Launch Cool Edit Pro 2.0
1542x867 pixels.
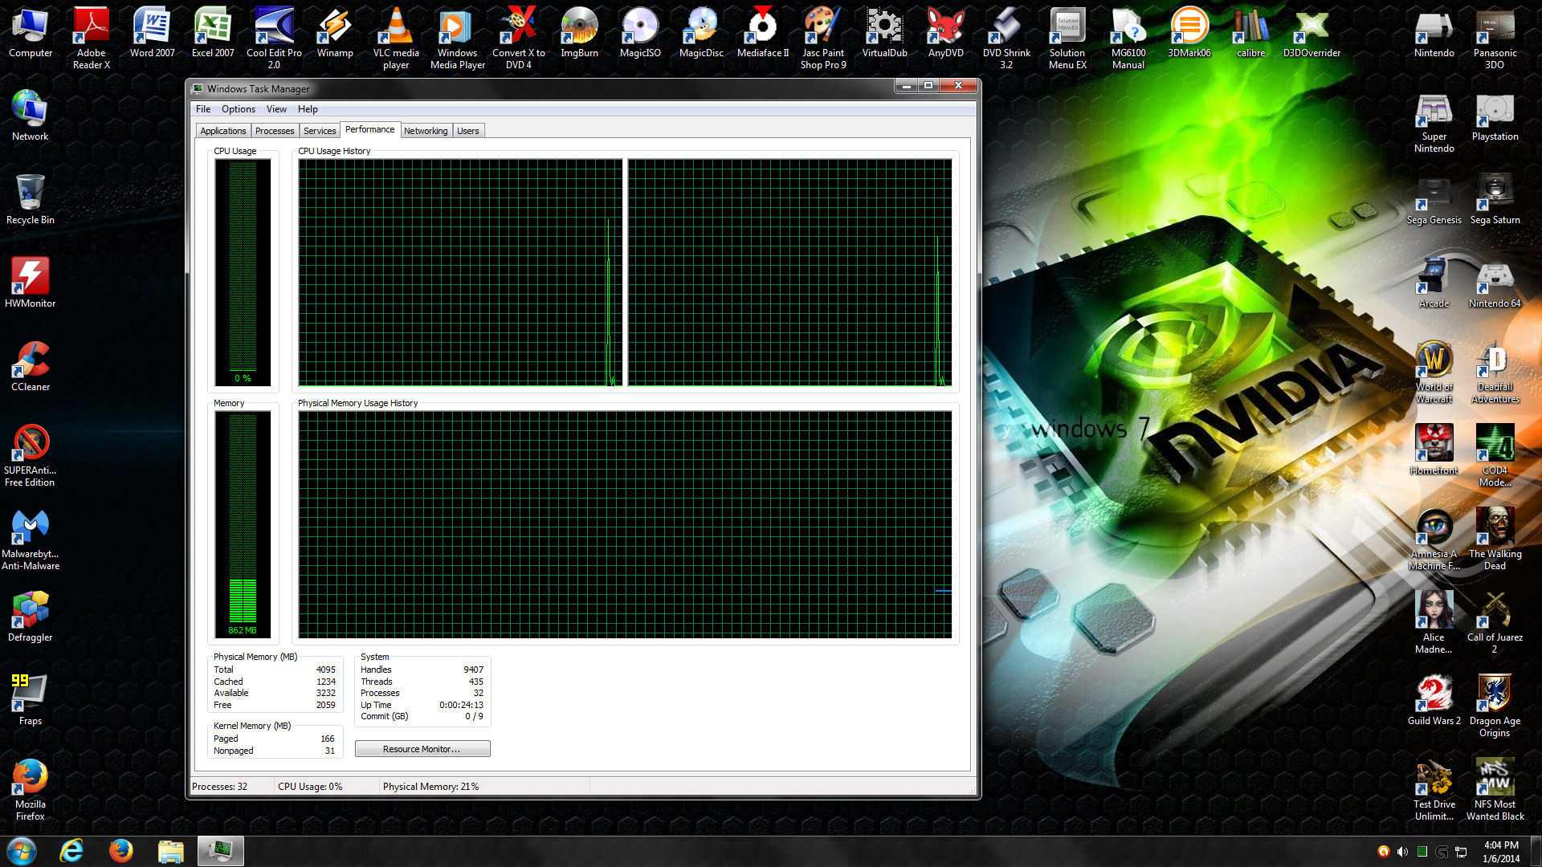coord(275,39)
